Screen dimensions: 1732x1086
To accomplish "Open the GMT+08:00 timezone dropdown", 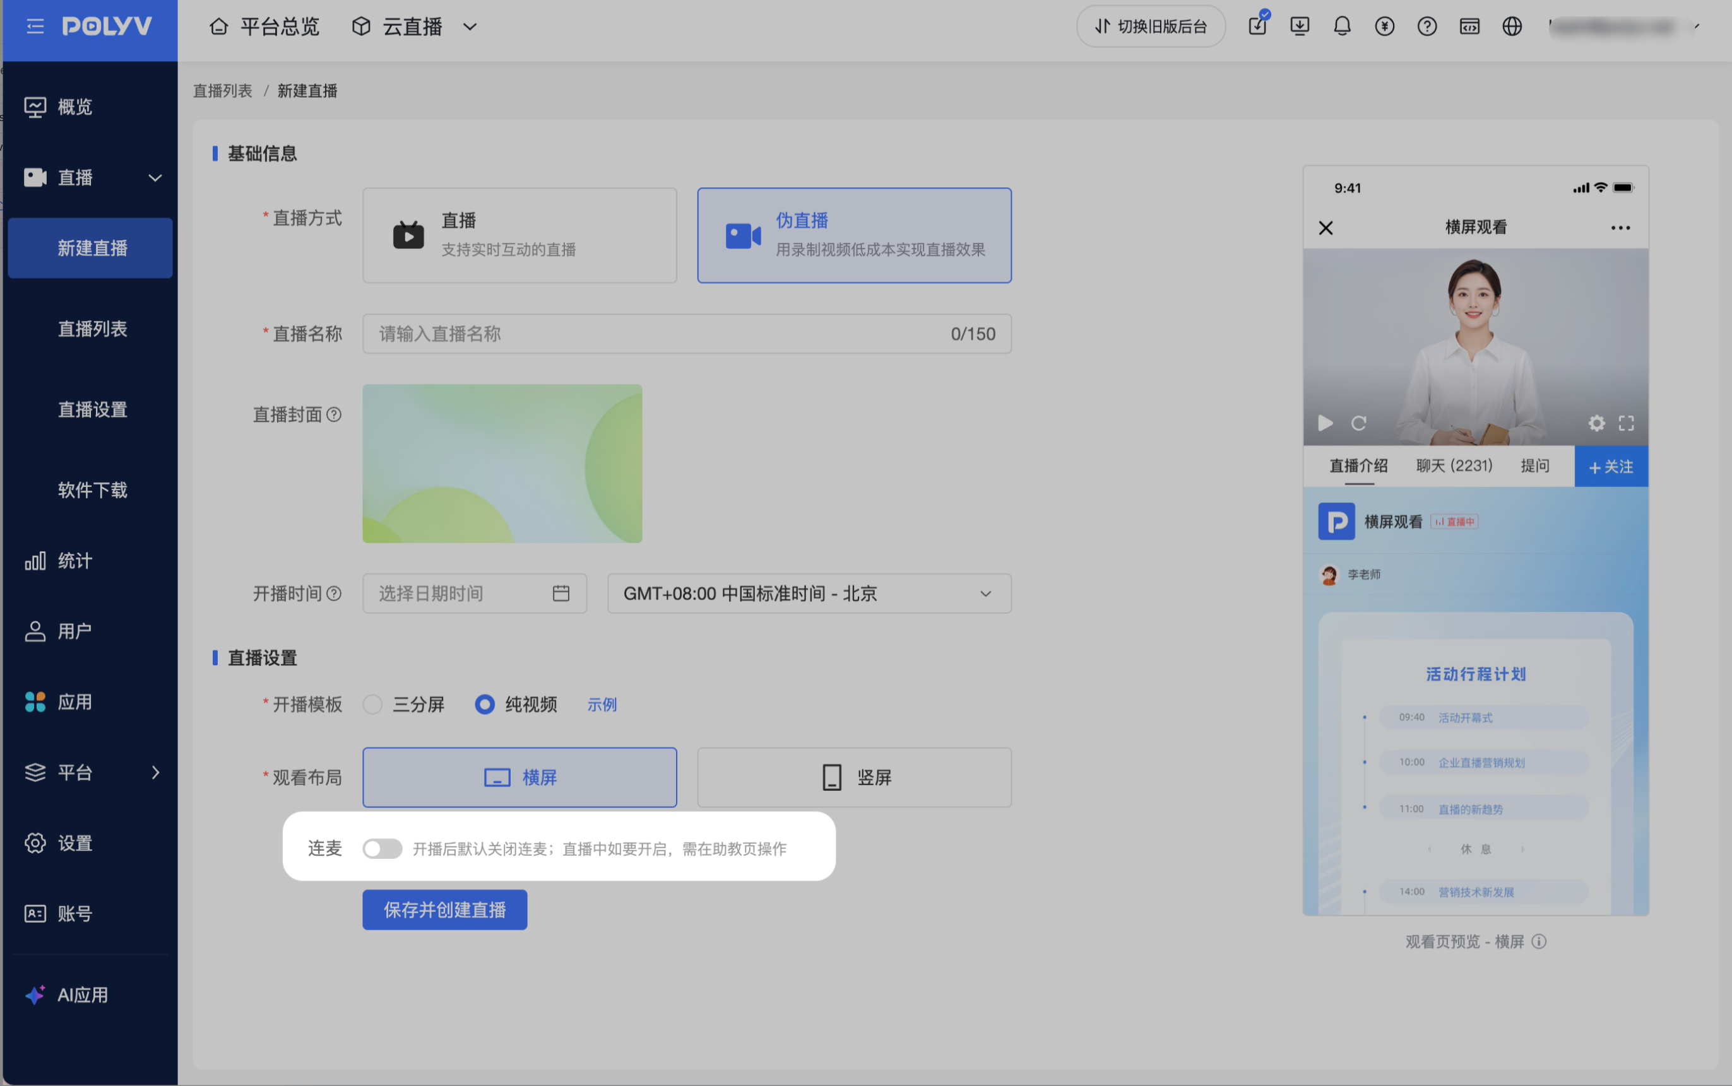I will click(x=809, y=593).
